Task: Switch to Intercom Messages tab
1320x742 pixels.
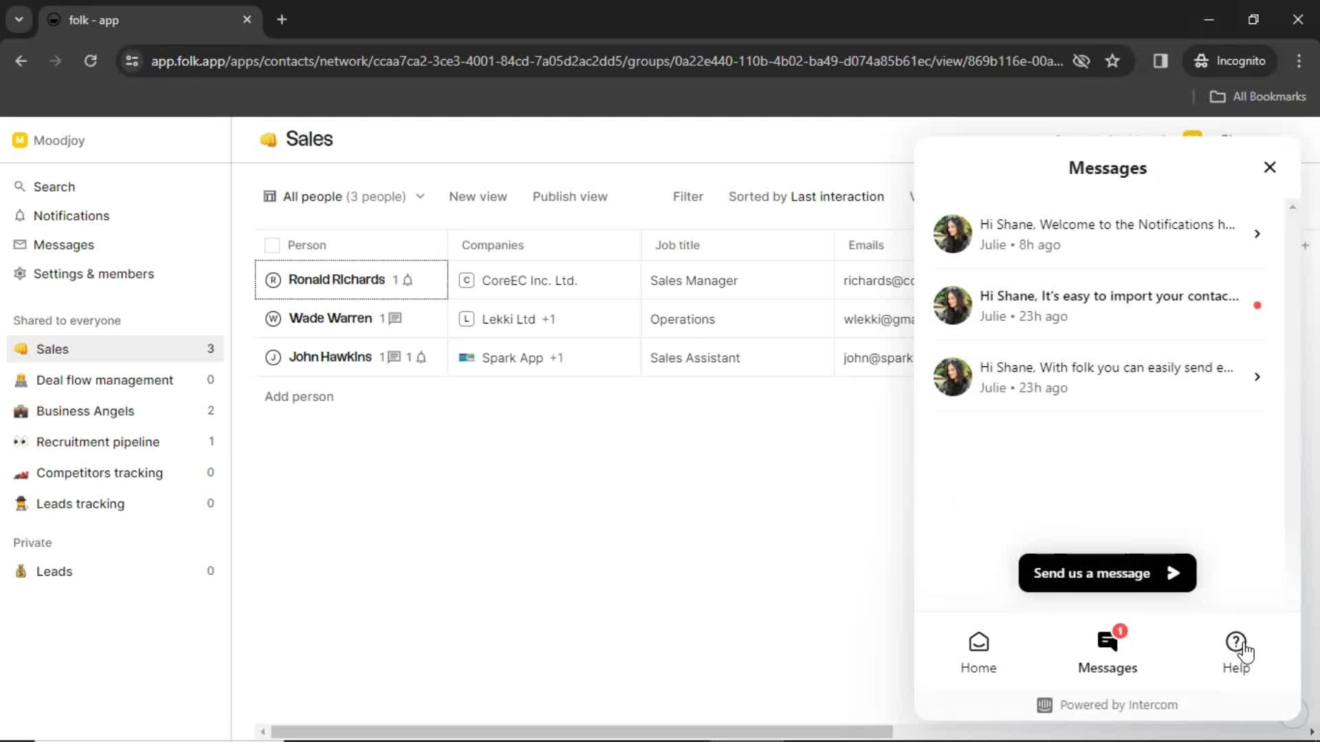Action: pos(1108,653)
